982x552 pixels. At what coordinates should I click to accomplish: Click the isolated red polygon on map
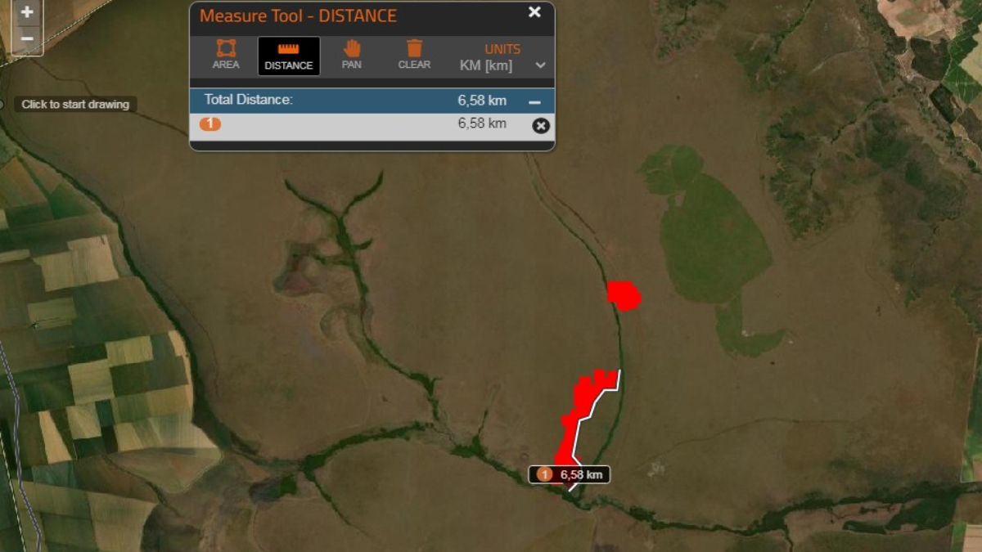624,295
